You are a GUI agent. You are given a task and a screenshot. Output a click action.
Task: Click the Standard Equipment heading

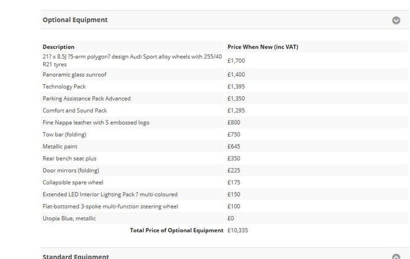[76, 256]
